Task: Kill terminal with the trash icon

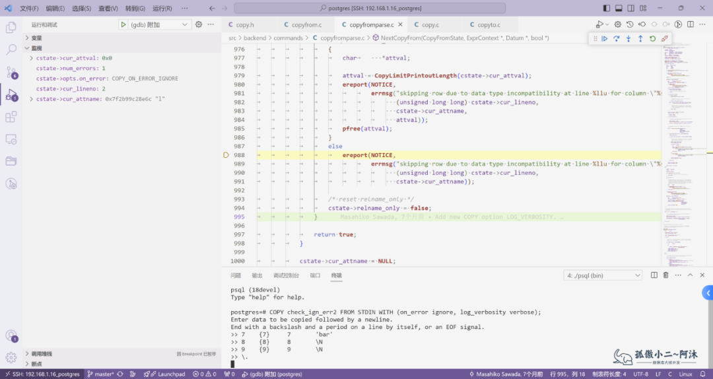Action: pyautogui.click(x=665, y=275)
